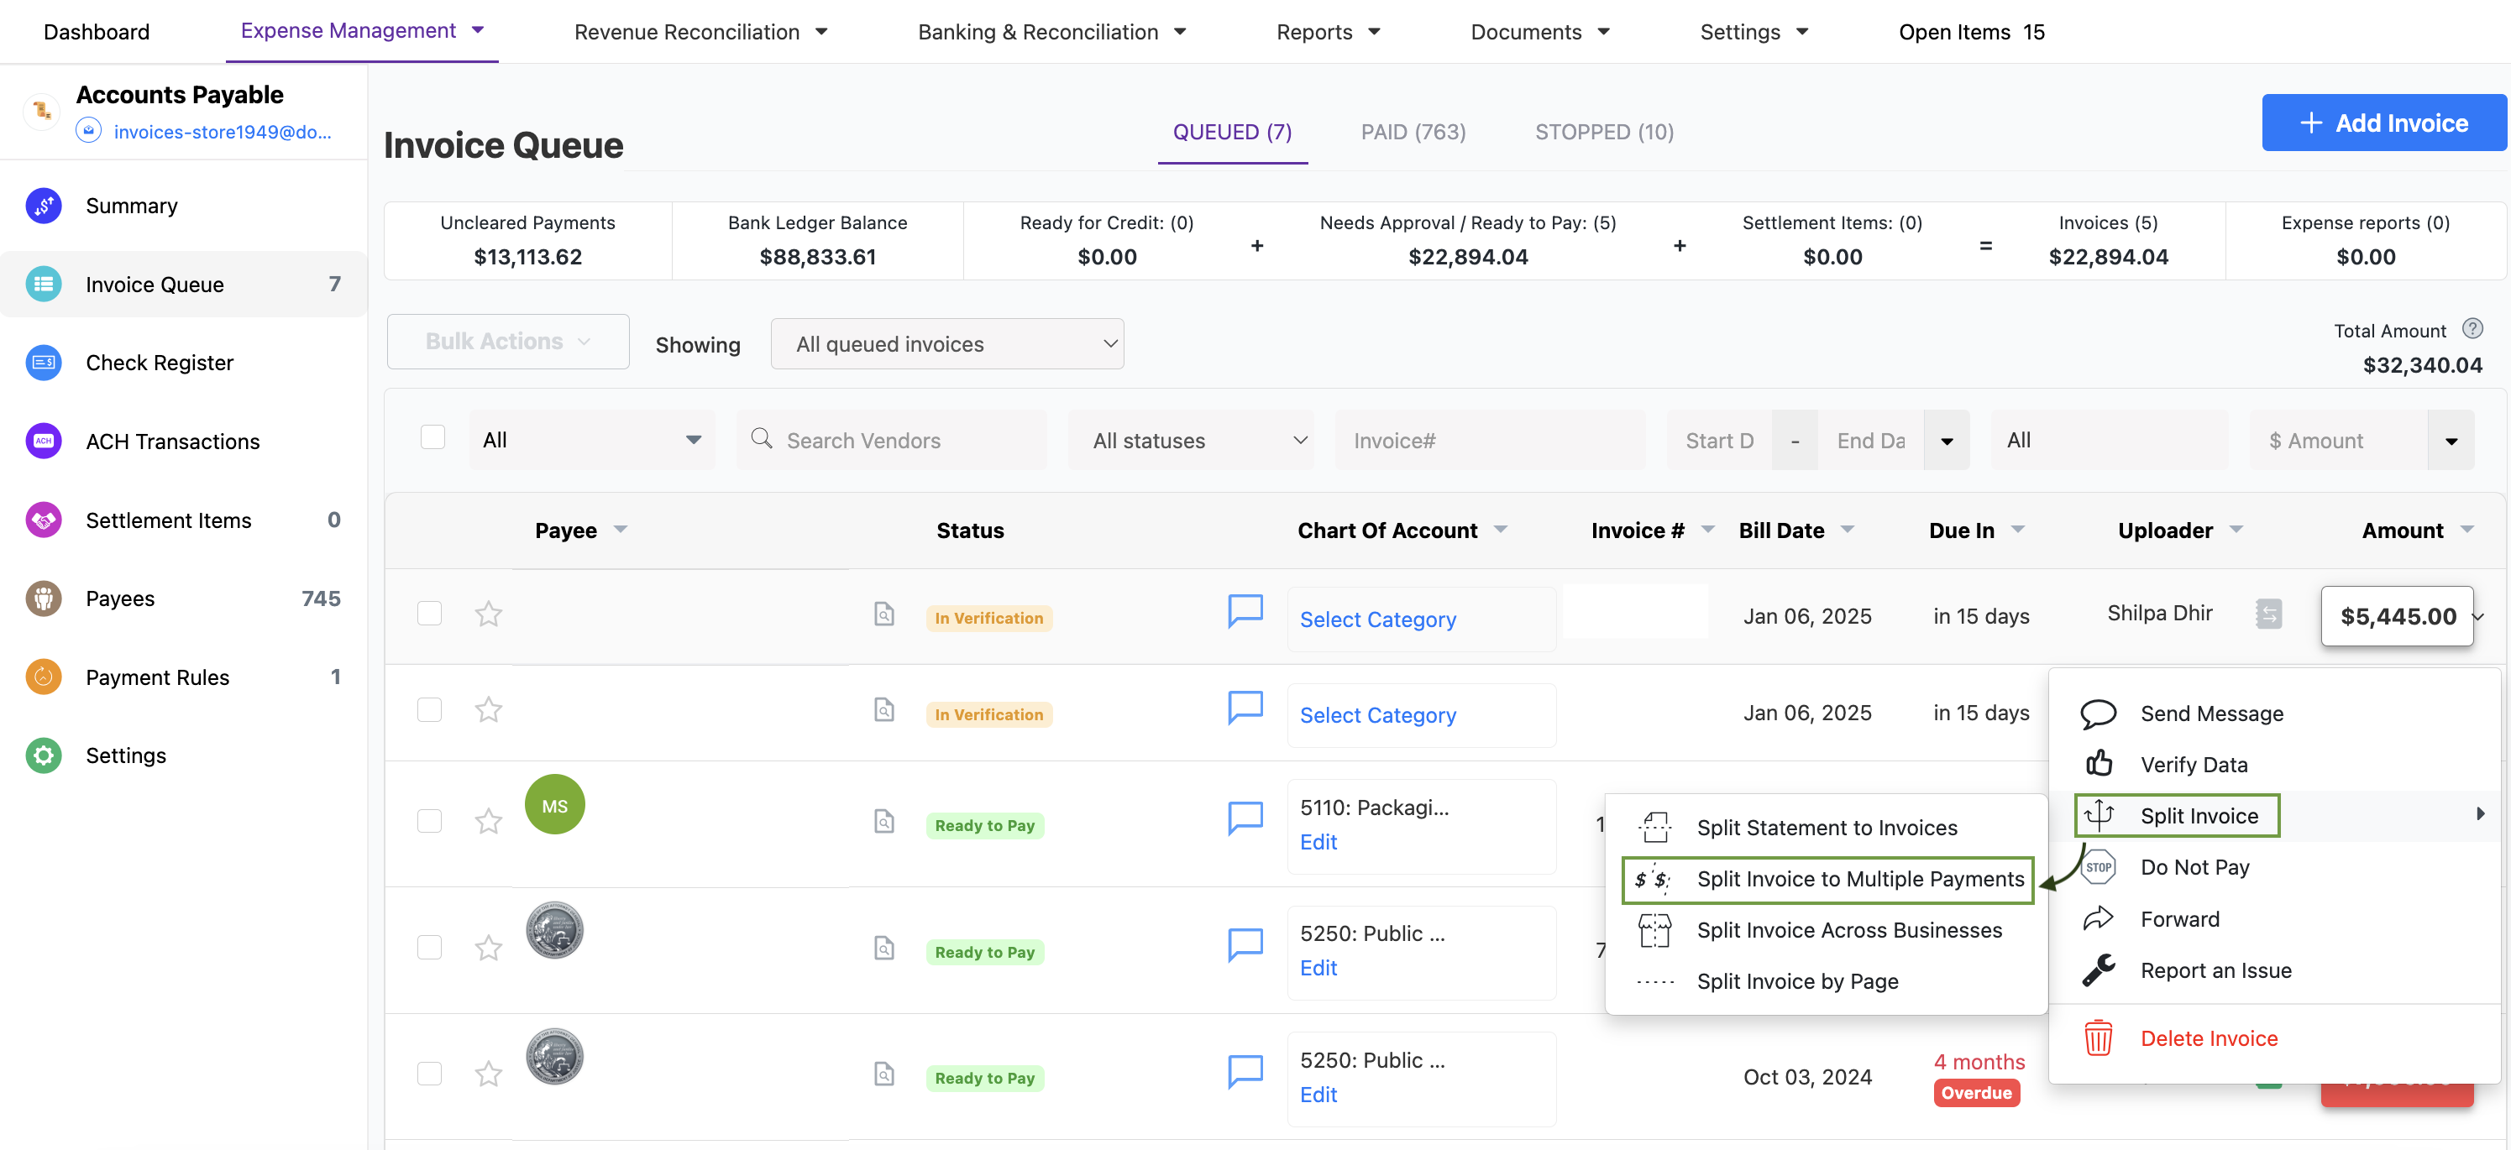Open the document preview icon on first invoice

[x=883, y=615]
